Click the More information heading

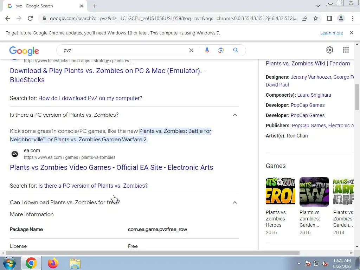pyautogui.click(x=32, y=214)
